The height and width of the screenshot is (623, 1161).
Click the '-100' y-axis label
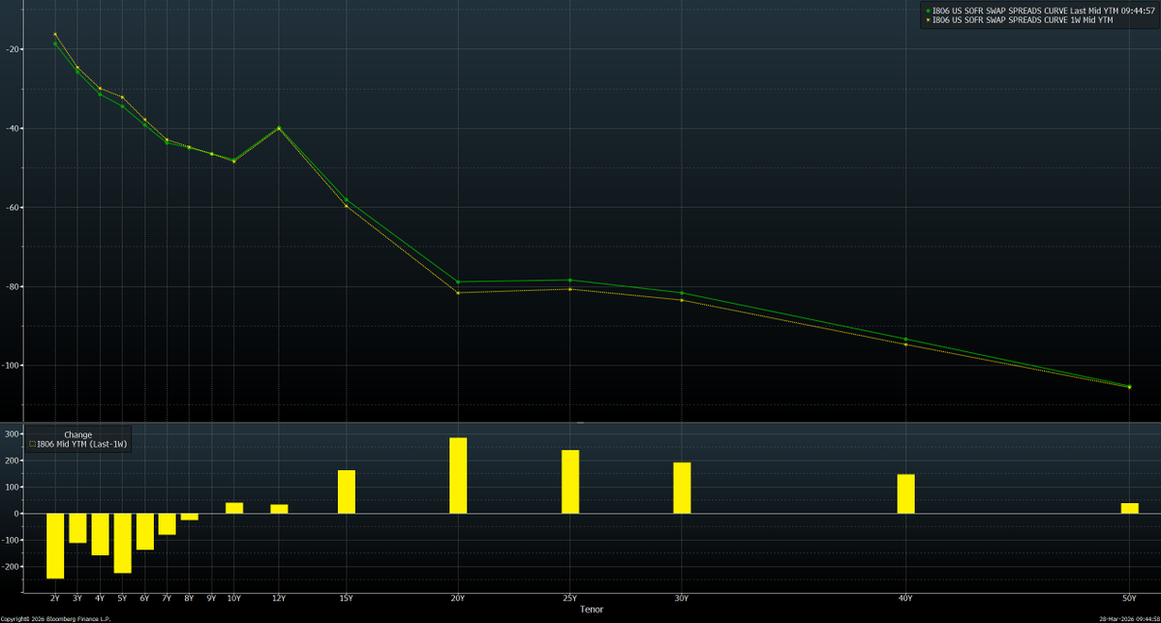[11, 366]
